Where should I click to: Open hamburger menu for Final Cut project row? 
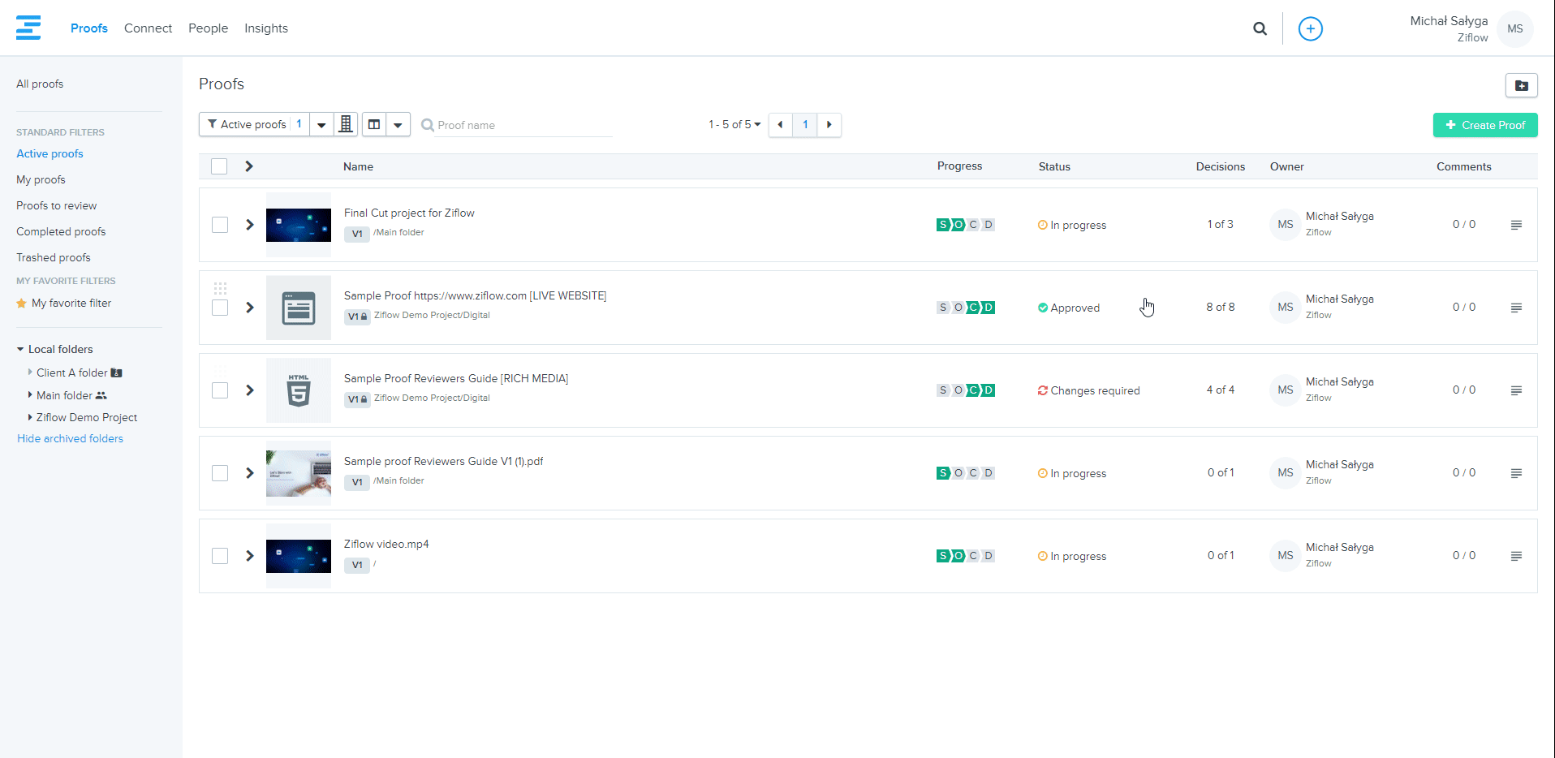point(1515,225)
